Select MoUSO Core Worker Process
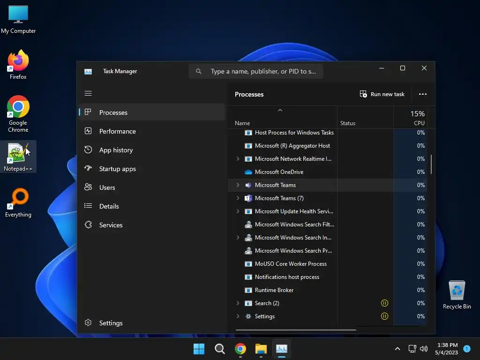 pyautogui.click(x=328, y=264)
